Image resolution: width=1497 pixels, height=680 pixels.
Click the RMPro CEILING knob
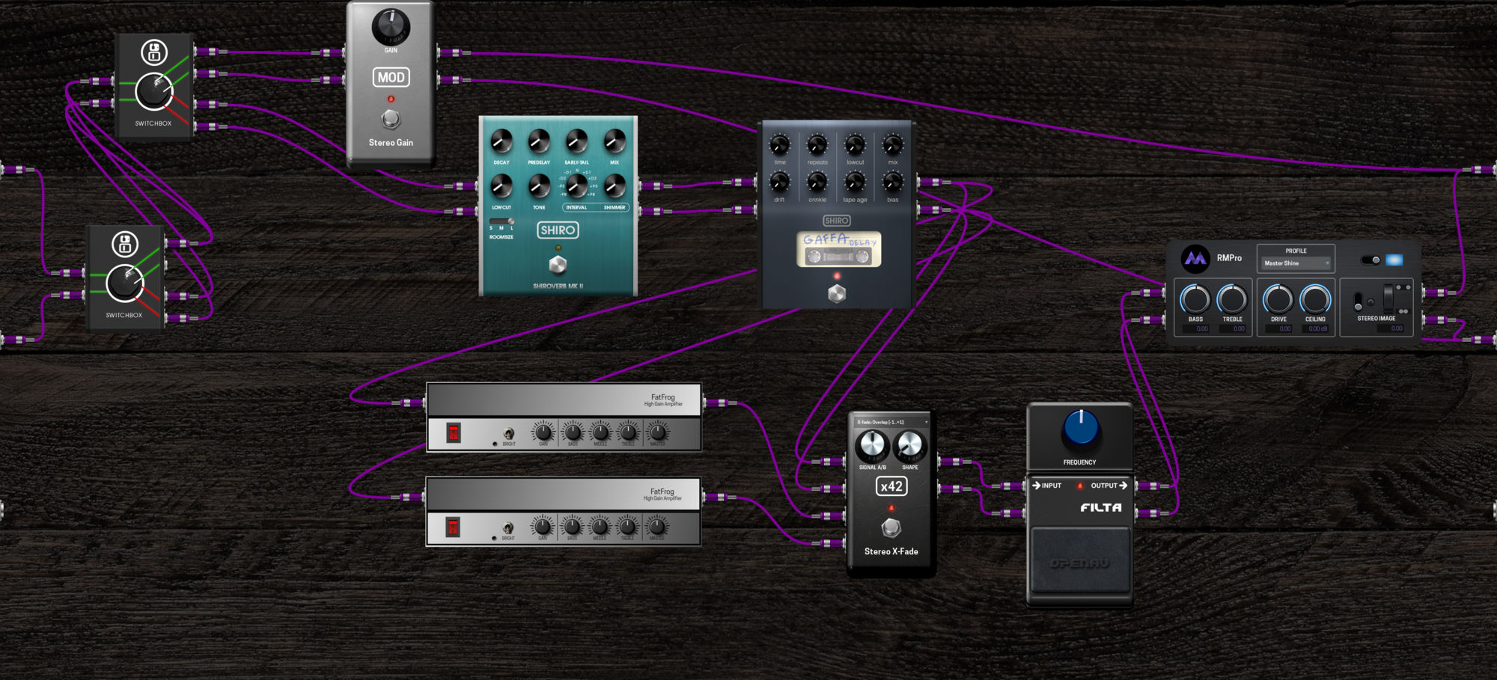point(1315,299)
